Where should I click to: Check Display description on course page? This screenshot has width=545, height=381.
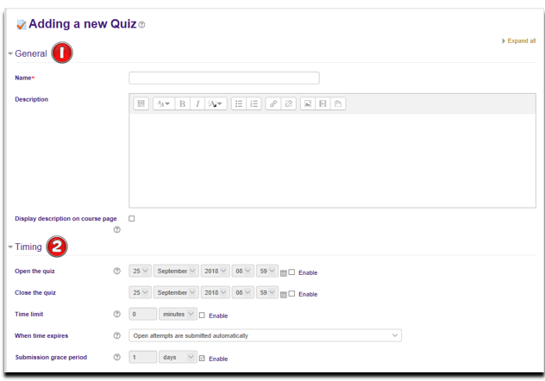click(x=132, y=219)
